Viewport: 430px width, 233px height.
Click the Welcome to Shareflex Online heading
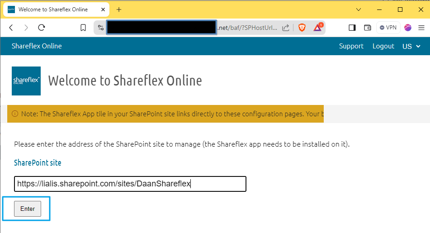click(x=125, y=81)
